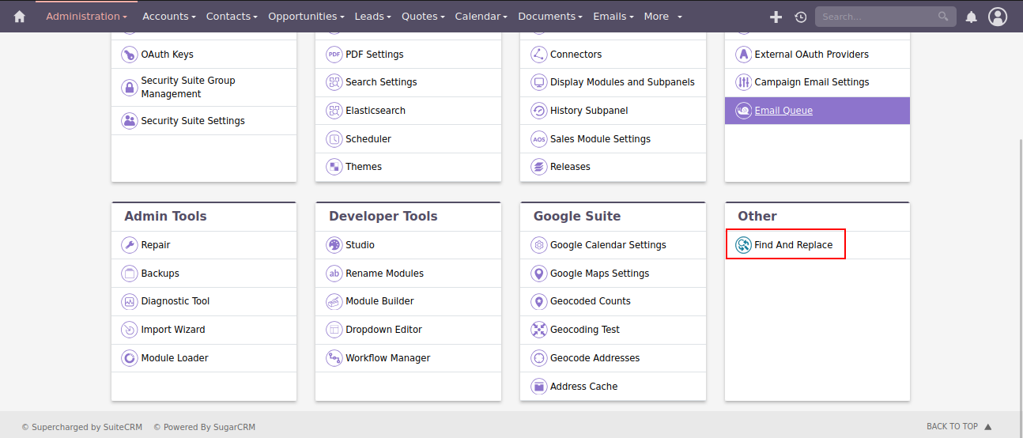Open the Calendar menu item

click(481, 17)
